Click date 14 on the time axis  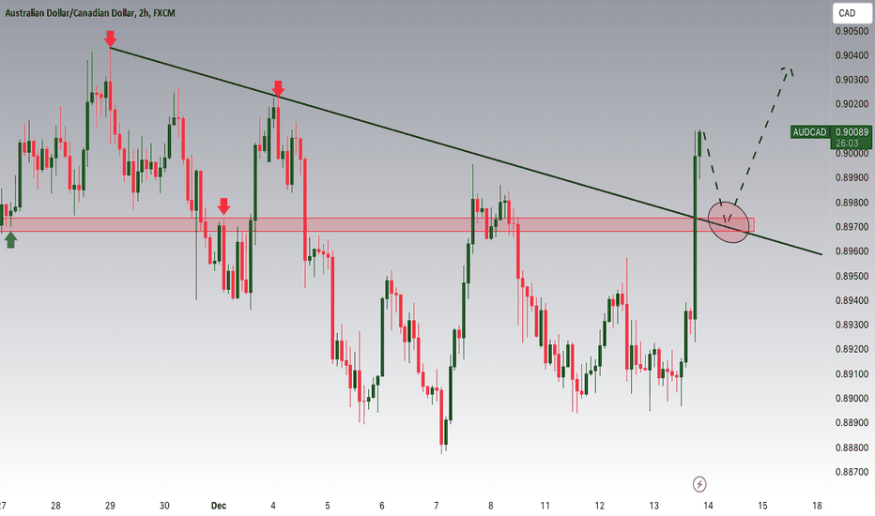pos(708,506)
